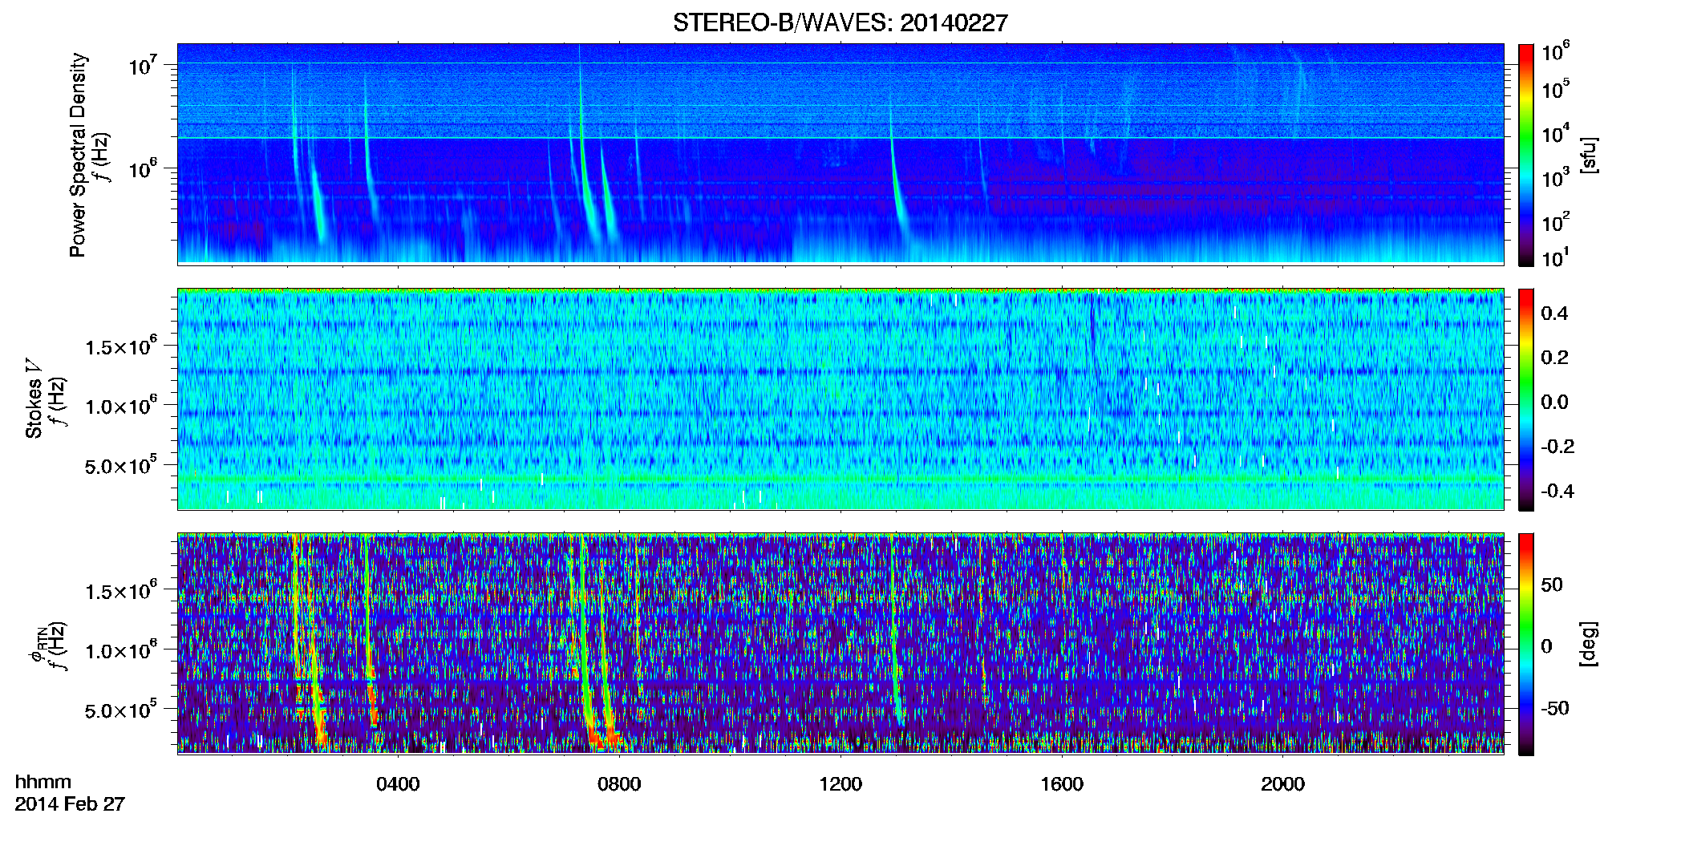Click the 1.5×10^6 tick label on Stokes V panel
The image size is (1681, 866).
click(x=120, y=346)
